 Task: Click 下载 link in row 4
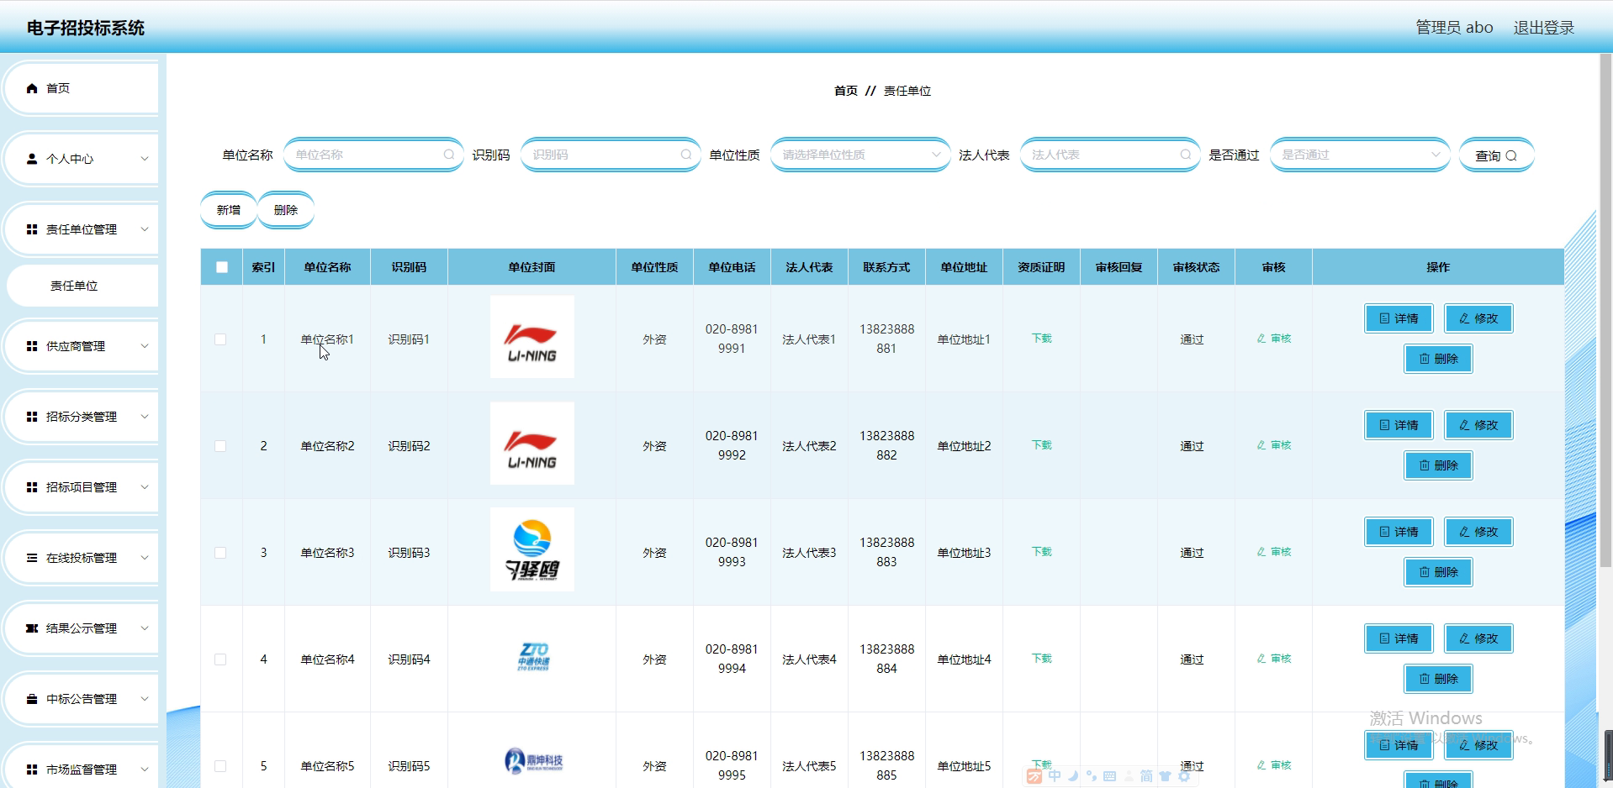pyautogui.click(x=1041, y=659)
